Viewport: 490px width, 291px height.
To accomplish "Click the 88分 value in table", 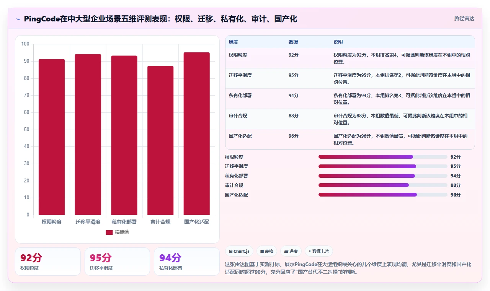I will 294,116.
